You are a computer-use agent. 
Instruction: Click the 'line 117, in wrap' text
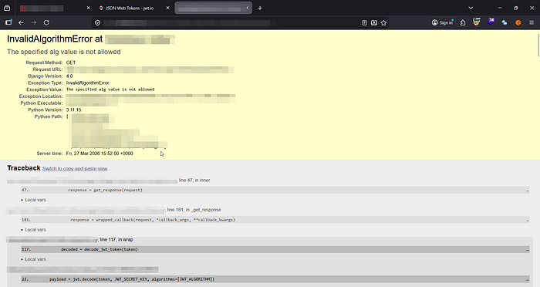(116, 239)
